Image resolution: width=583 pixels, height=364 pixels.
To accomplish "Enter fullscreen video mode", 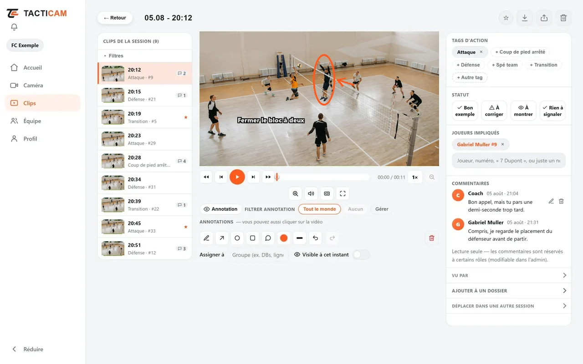I will click(343, 193).
